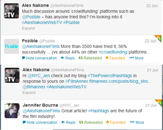Click the speech bubble icon under Jennifer Bourne's tweet
This screenshot has width=163, height=130.
pyautogui.click(x=24, y=122)
